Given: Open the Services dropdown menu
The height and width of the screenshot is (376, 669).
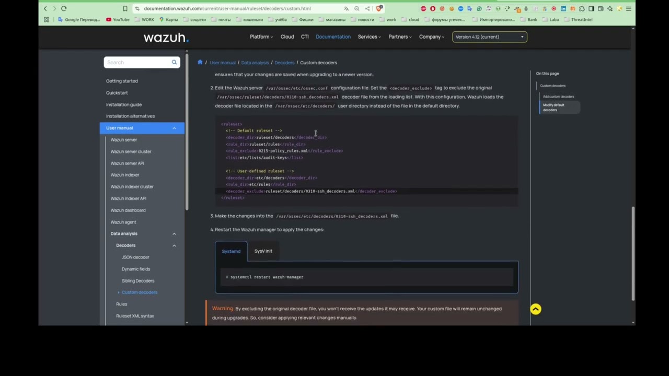Looking at the screenshot, I should (369, 37).
